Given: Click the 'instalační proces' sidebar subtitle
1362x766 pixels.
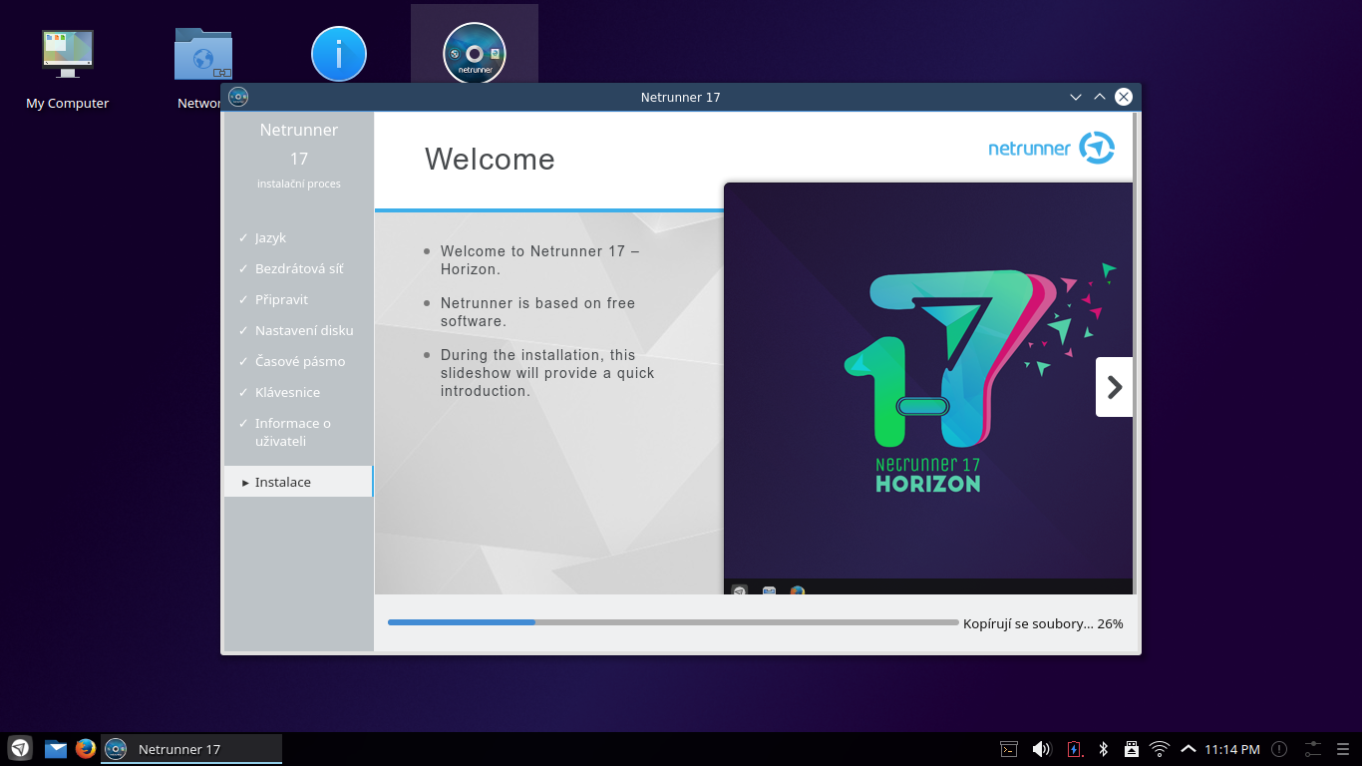Looking at the screenshot, I should click(299, 184).
